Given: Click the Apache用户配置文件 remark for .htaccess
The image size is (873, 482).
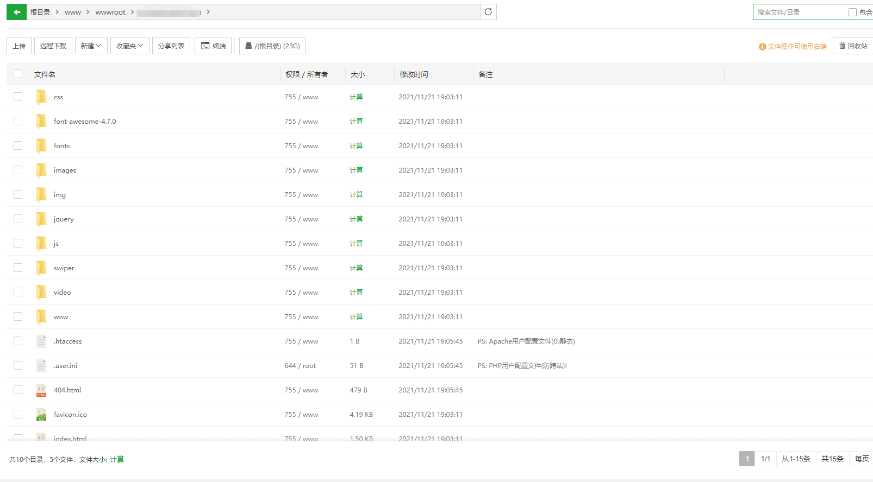Looking at the screenshot, I should [x=526, y=341].
